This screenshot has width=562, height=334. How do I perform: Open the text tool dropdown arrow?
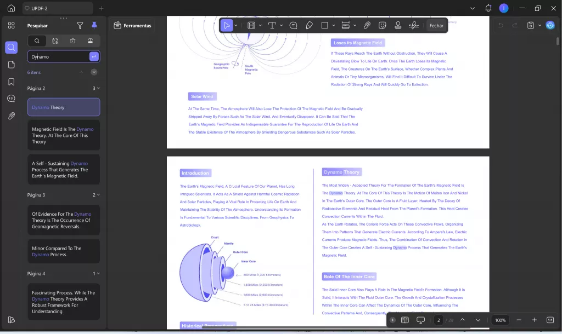pyautogui.click(x=282, y=25)
